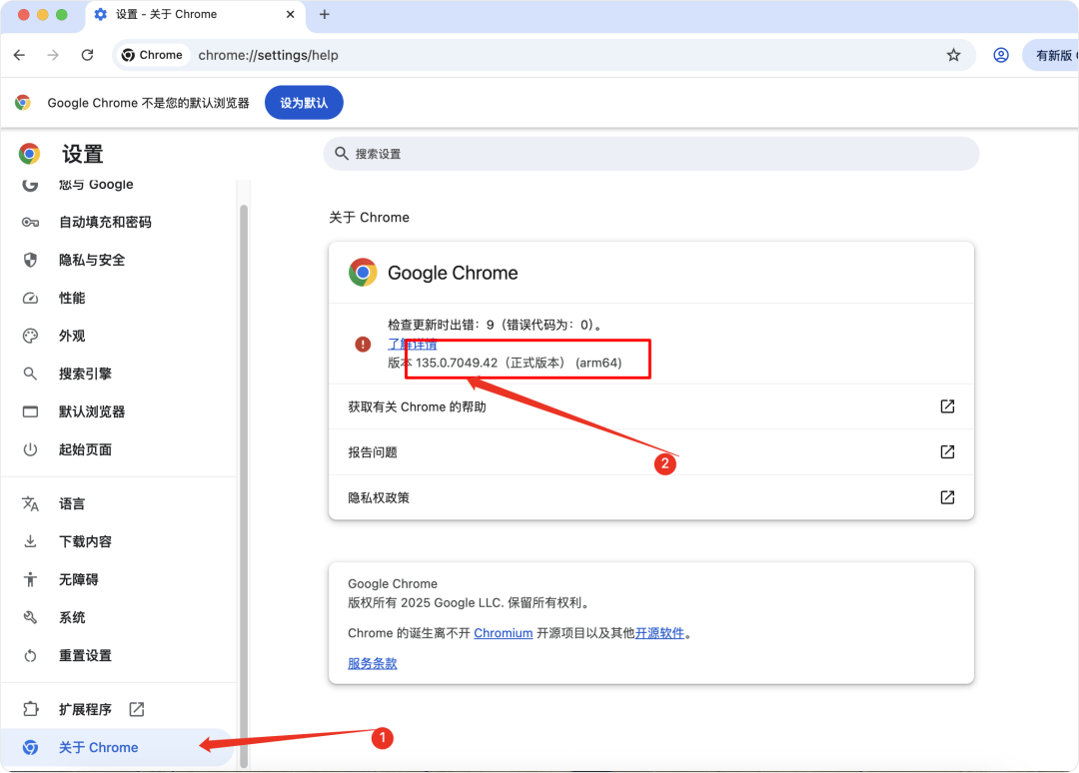Click the 有新版 update button

click(x=1051, y=55)
